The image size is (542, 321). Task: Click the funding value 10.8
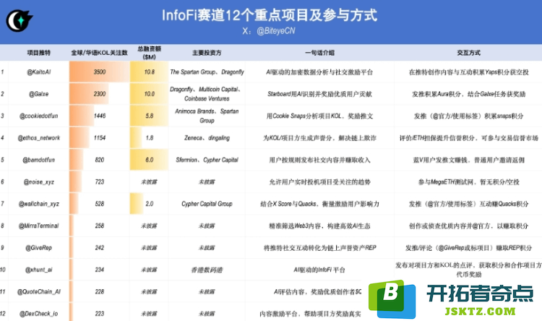click(x=150, y=72)
